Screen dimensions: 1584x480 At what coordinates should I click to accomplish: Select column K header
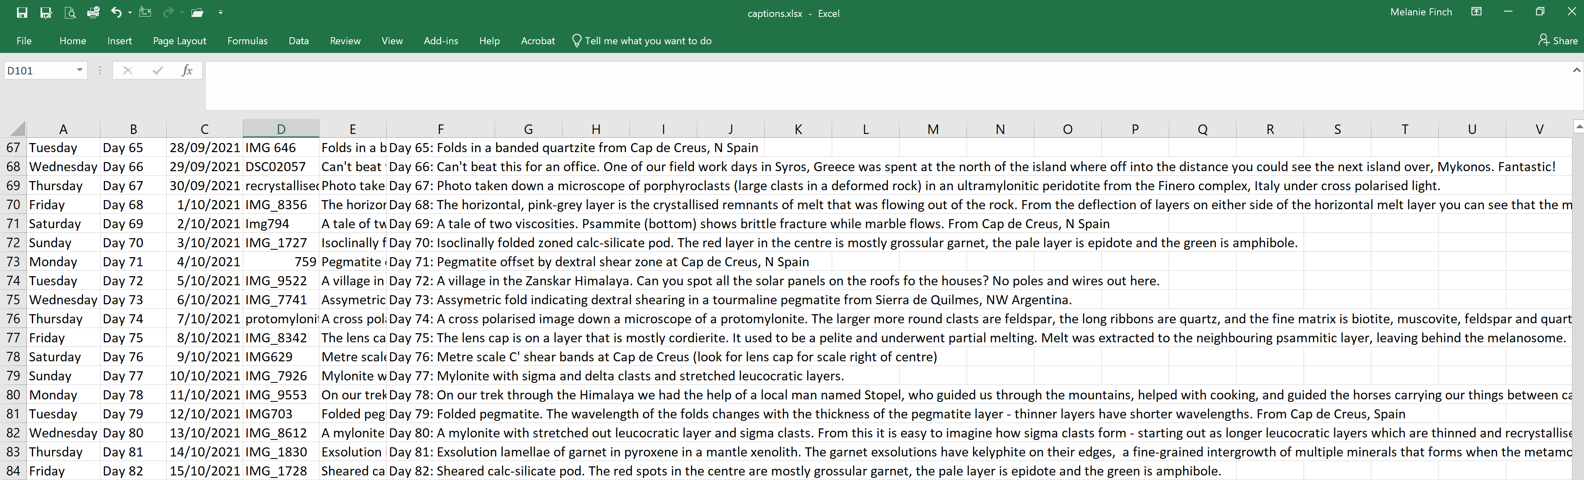click(x=798, y=129)
